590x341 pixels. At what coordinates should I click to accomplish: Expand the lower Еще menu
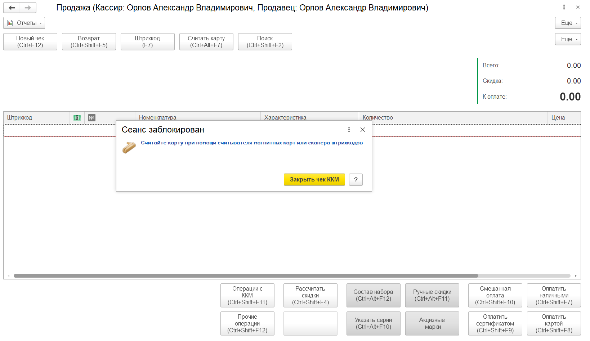click(568, 39)
